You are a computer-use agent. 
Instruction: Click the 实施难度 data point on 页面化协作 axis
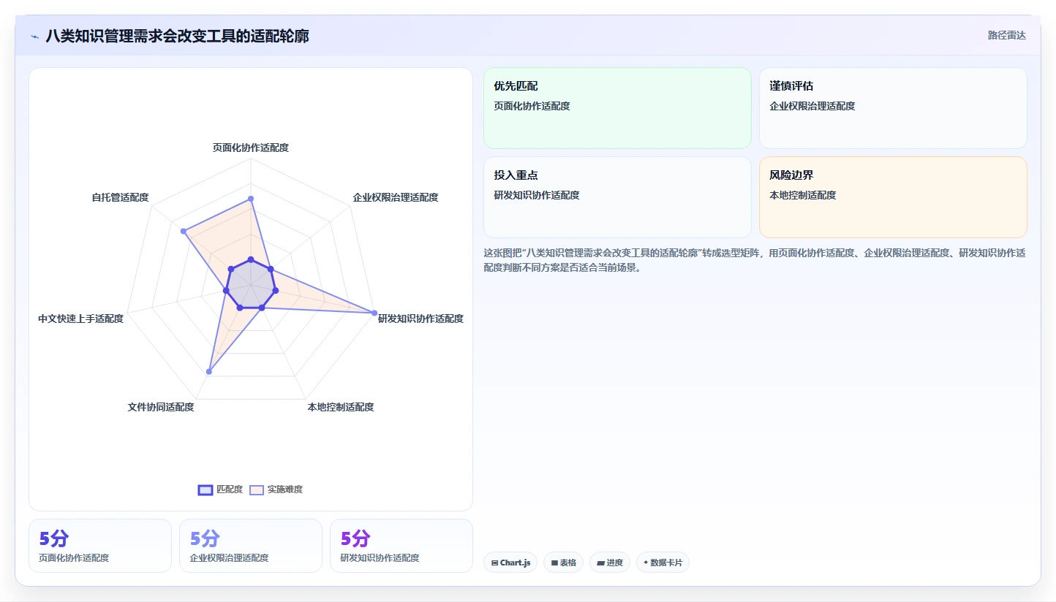coord(251,198)
